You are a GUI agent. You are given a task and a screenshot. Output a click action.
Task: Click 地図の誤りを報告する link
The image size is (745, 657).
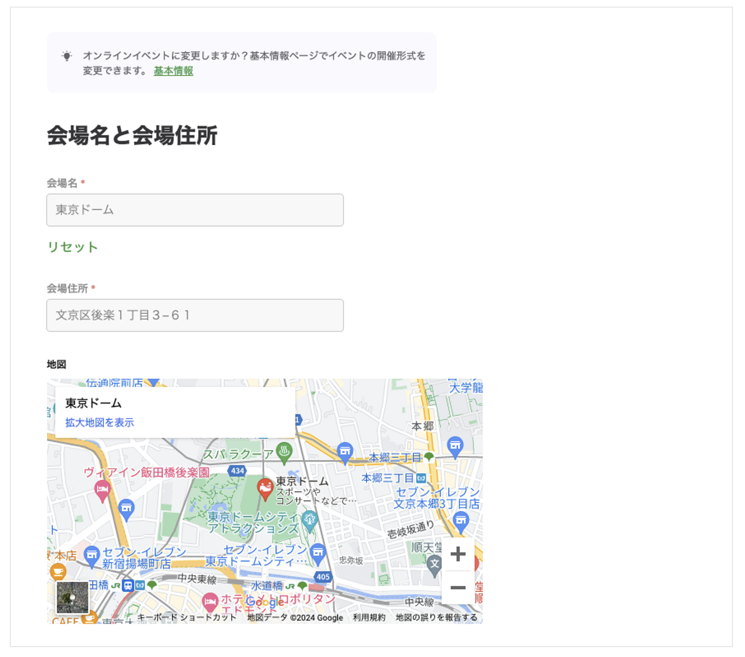click(436, 618)
